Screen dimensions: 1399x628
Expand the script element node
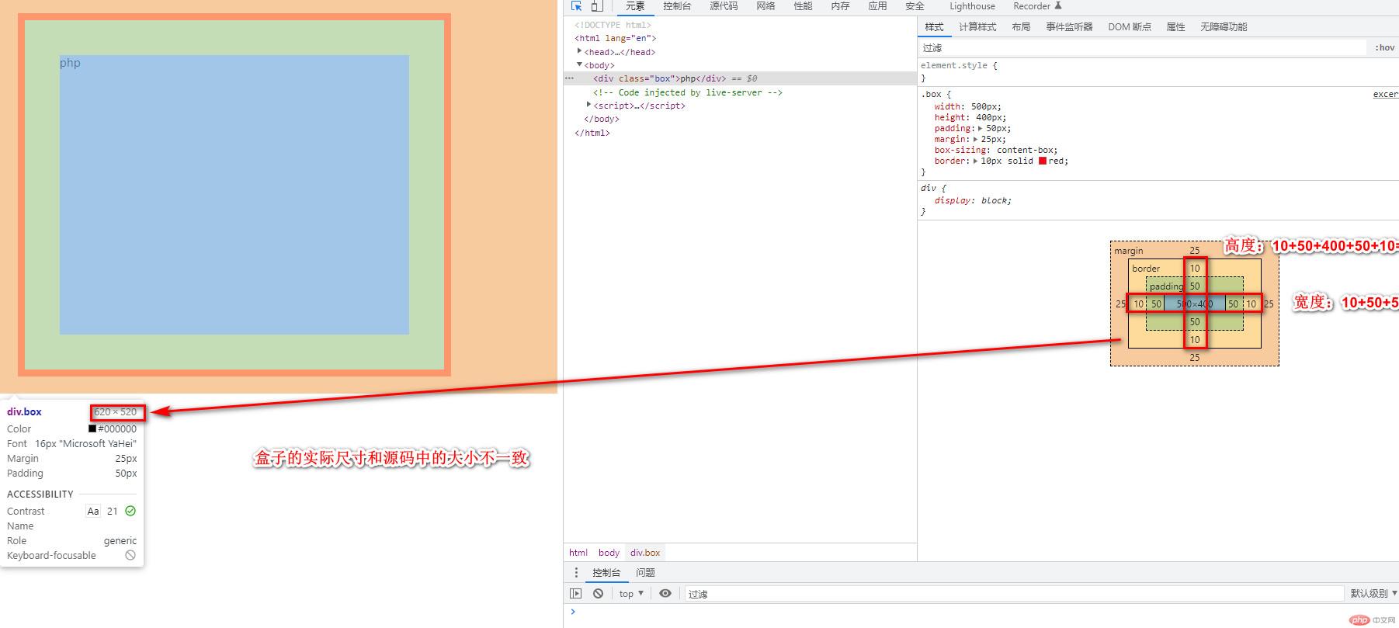coord(588,105)
